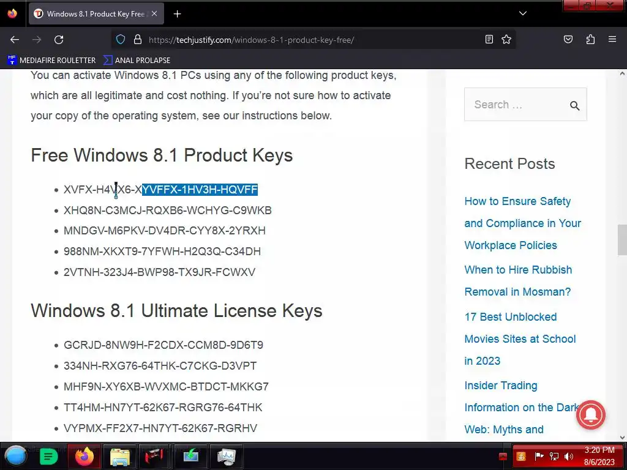Click the scrollbar up arrow

[x=622, y=73]
